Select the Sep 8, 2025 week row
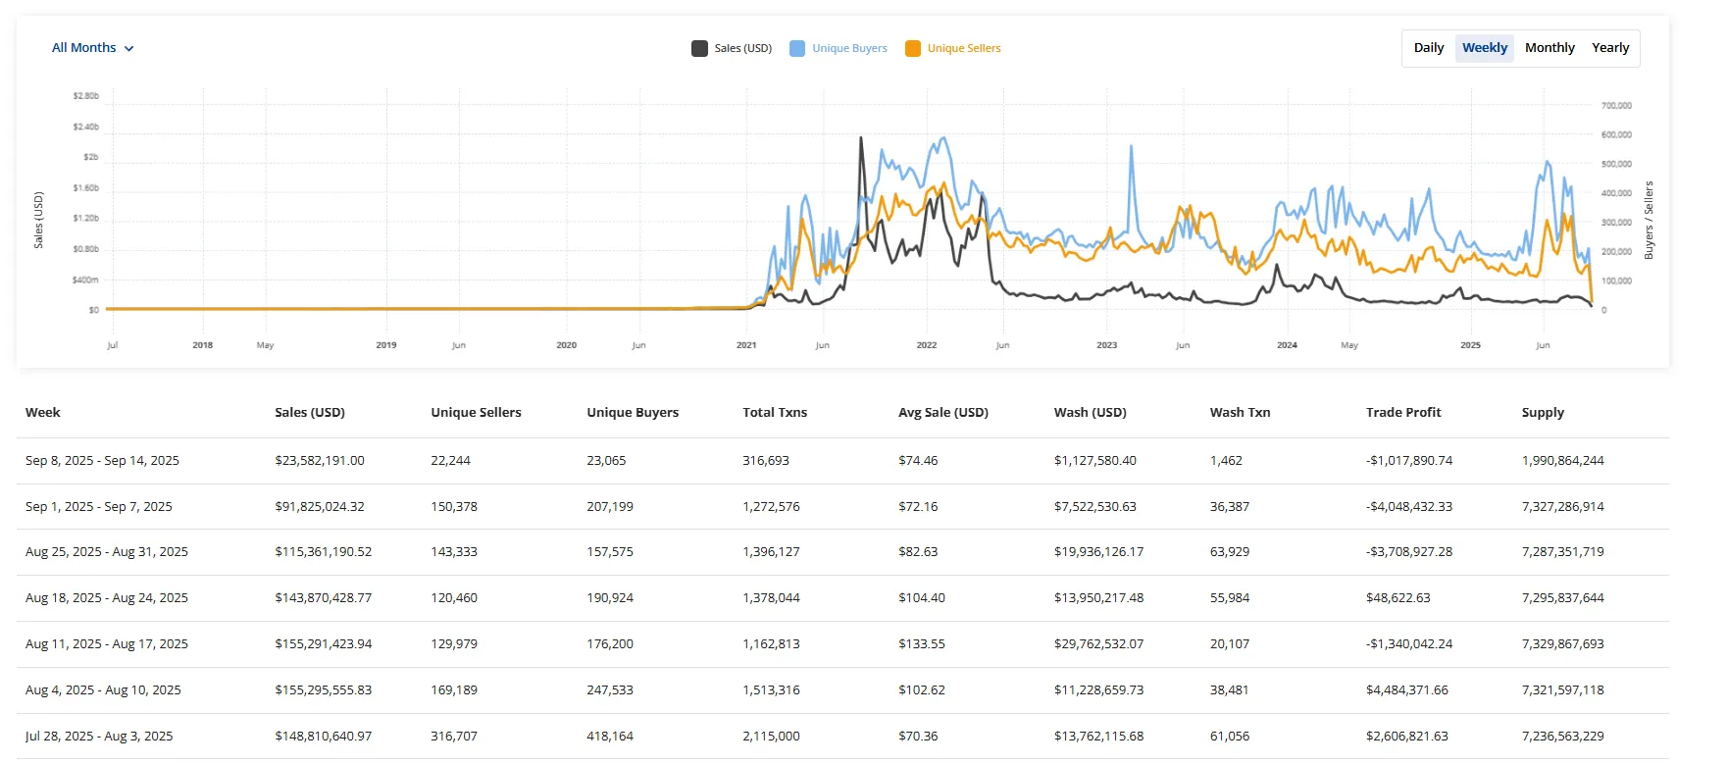This screenshot has height=764, width=1728. point(102,461)
